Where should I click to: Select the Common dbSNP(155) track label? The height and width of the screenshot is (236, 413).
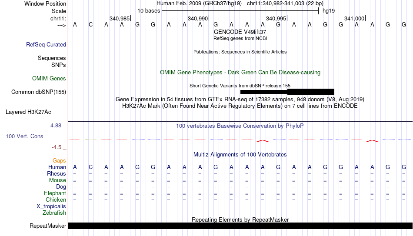[38, 92]
